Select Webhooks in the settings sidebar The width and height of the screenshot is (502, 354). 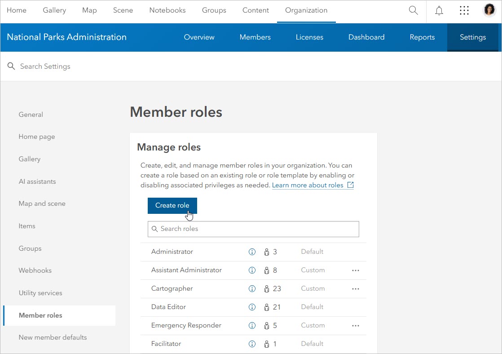[35, 270]
